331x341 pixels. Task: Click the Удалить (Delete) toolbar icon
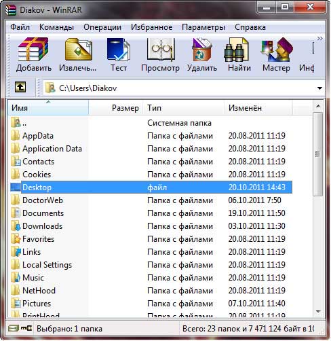(x=202, y=50)
